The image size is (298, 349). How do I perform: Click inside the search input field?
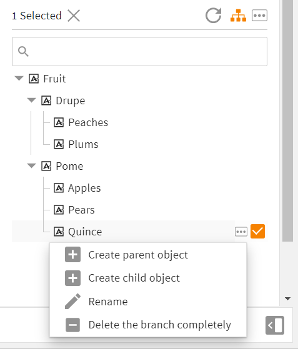point(140,51)
